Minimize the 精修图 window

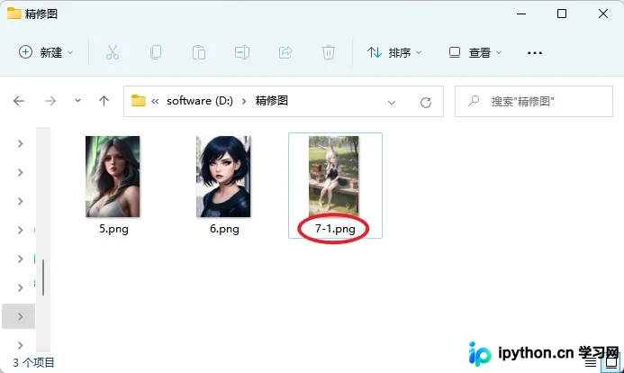pyautogui.click(x=521, y=14)
